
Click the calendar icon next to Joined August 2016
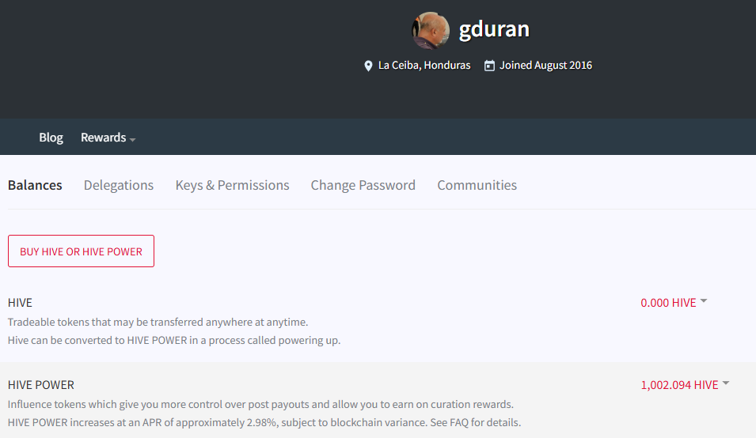tap(489, 66)
